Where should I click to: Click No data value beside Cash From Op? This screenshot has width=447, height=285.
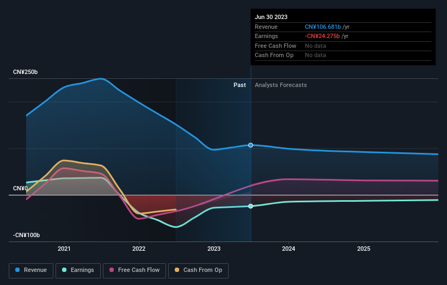coord(315,55)
